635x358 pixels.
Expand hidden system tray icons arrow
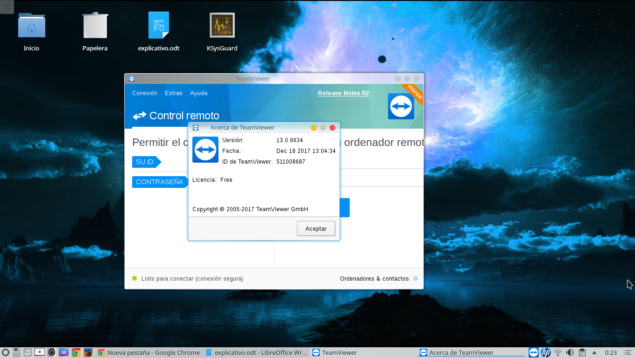click(x=594, y=352)
